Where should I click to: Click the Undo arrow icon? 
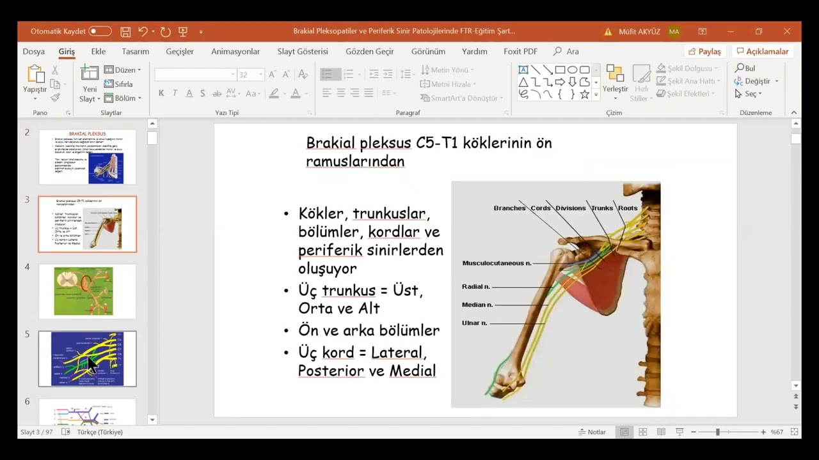pos(143,31)
